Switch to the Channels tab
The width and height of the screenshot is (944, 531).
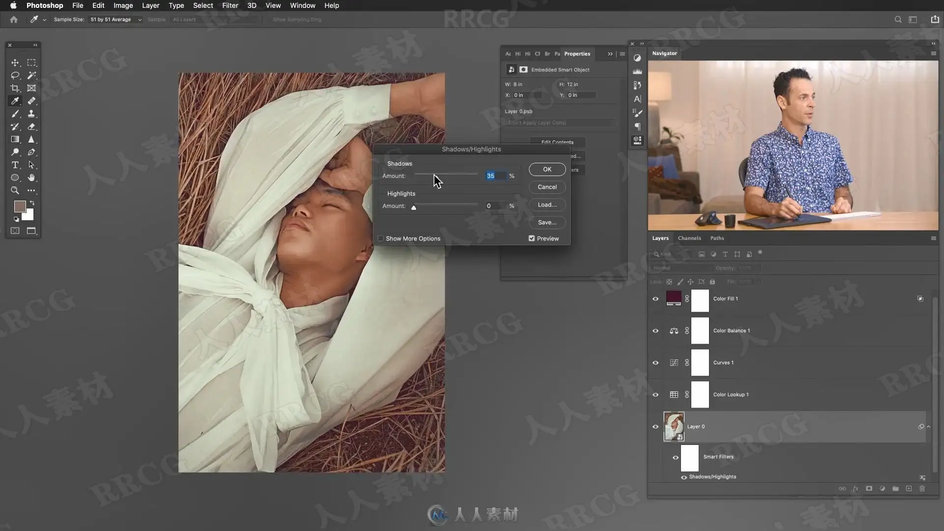pos(689,238)
